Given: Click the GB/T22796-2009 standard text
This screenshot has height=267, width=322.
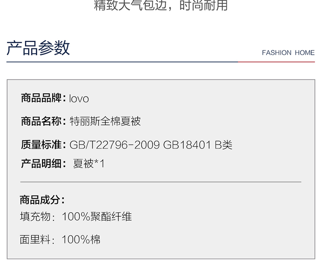Looking at the screenshot, I should 115,145.
